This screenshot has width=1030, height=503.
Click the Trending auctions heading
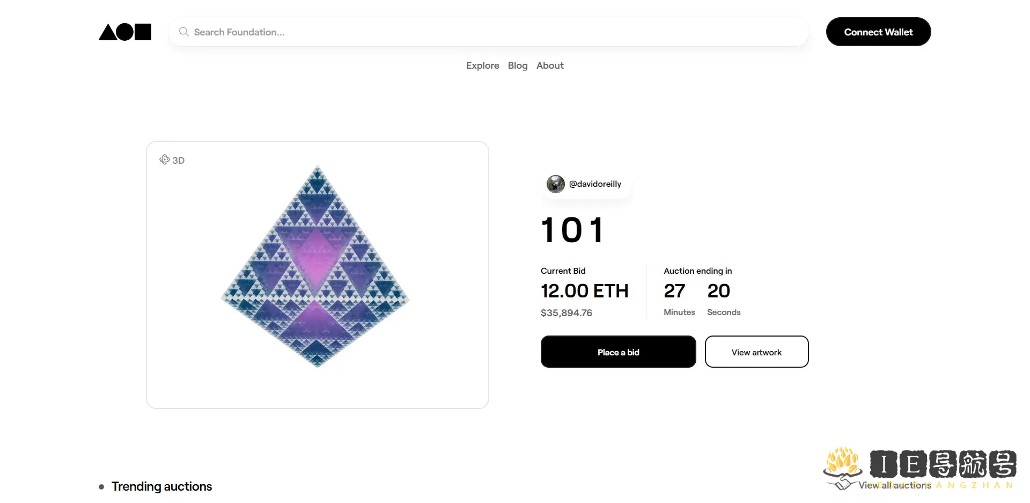[x=161, y=486]
